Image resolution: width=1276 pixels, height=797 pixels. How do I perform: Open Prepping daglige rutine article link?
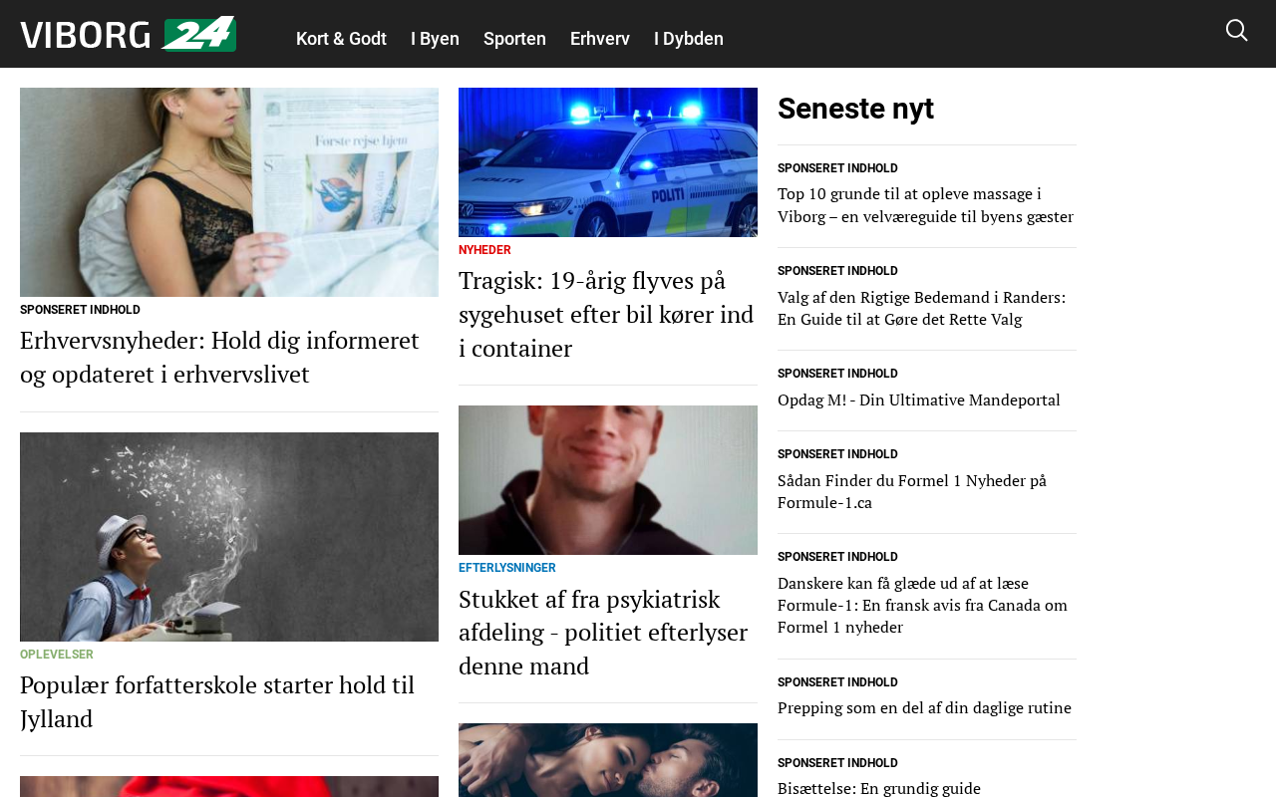click(x=924, y=707)
